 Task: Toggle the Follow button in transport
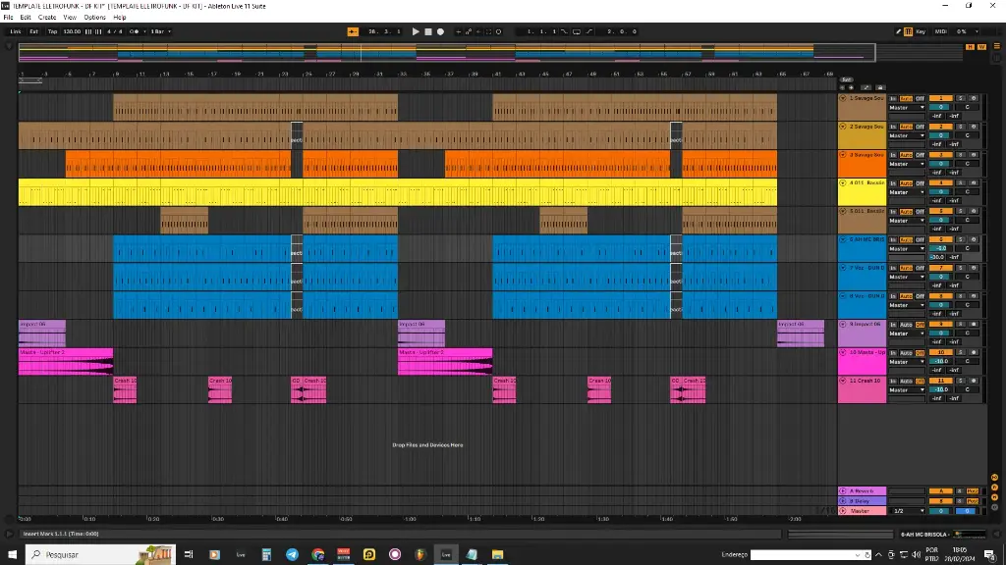coord(353,31)
